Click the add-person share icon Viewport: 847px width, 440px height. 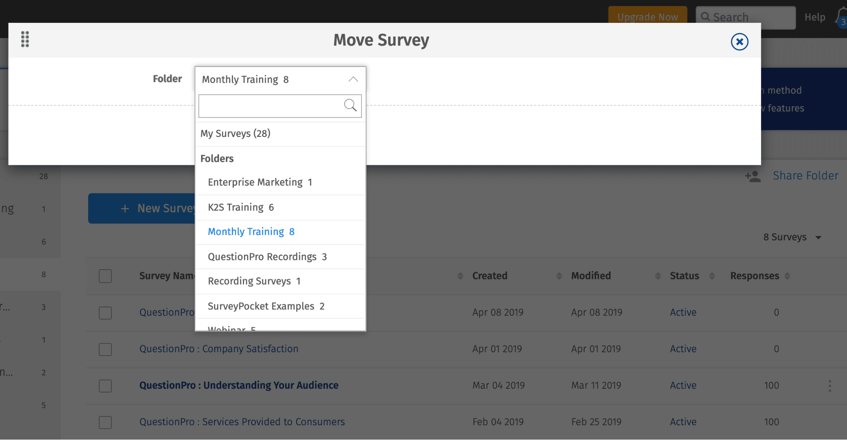(x=753, y=176)
